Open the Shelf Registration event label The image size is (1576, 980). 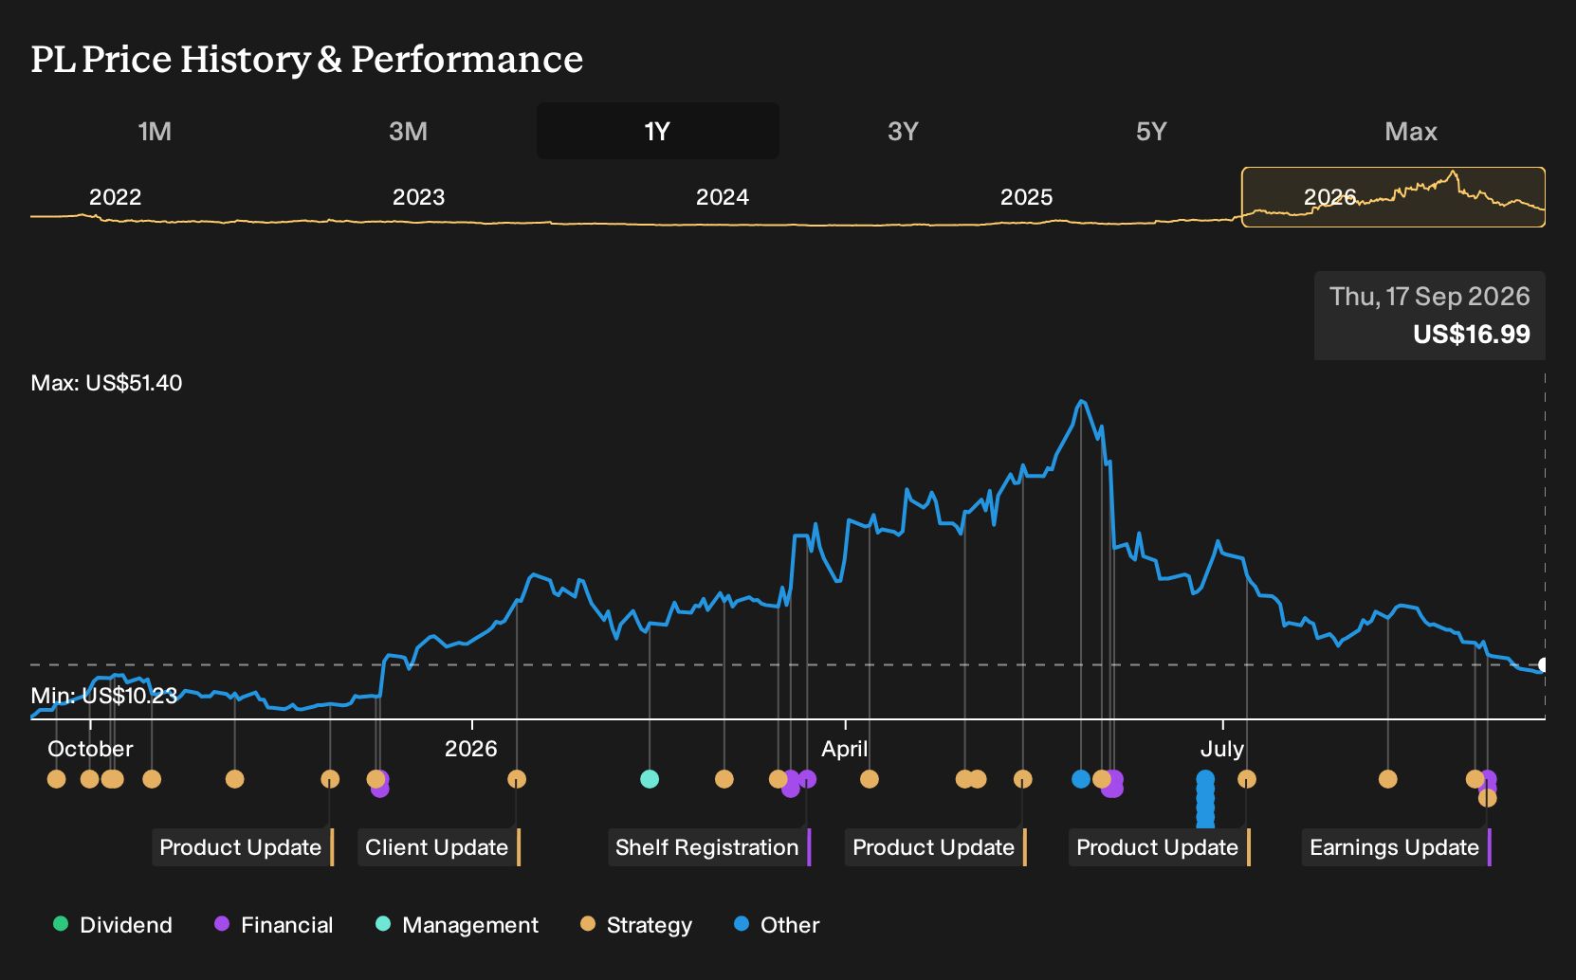[709, 847]
